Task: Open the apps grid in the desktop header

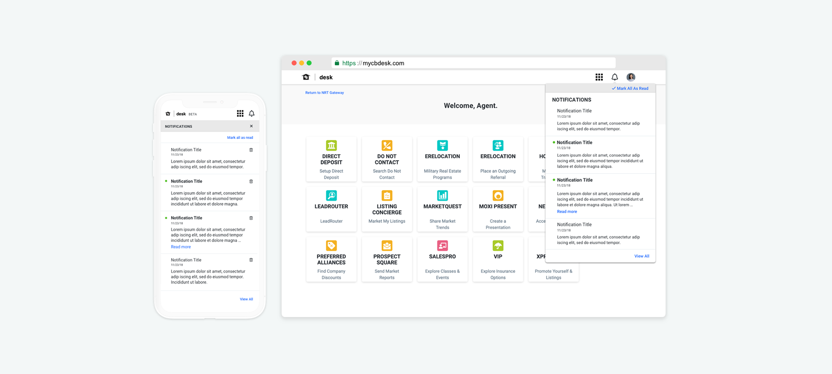Action: click(599, 77)
